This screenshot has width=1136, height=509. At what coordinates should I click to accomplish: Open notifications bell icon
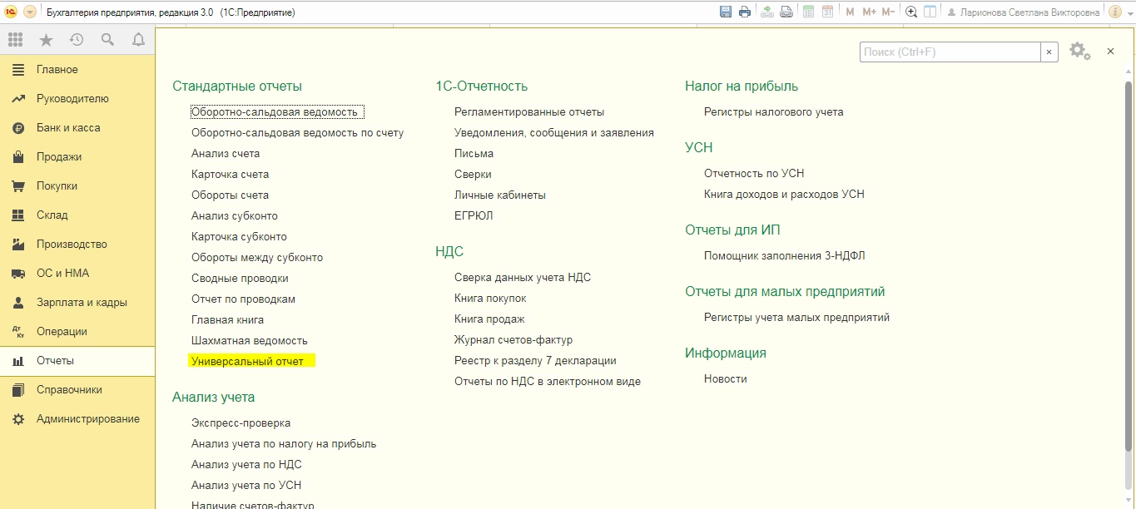[138, 39]
